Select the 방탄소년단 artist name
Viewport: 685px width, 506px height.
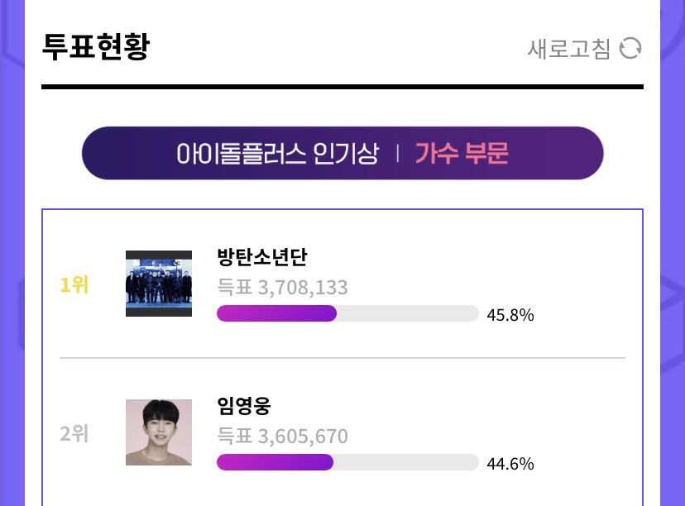click(x=262, y=256)
